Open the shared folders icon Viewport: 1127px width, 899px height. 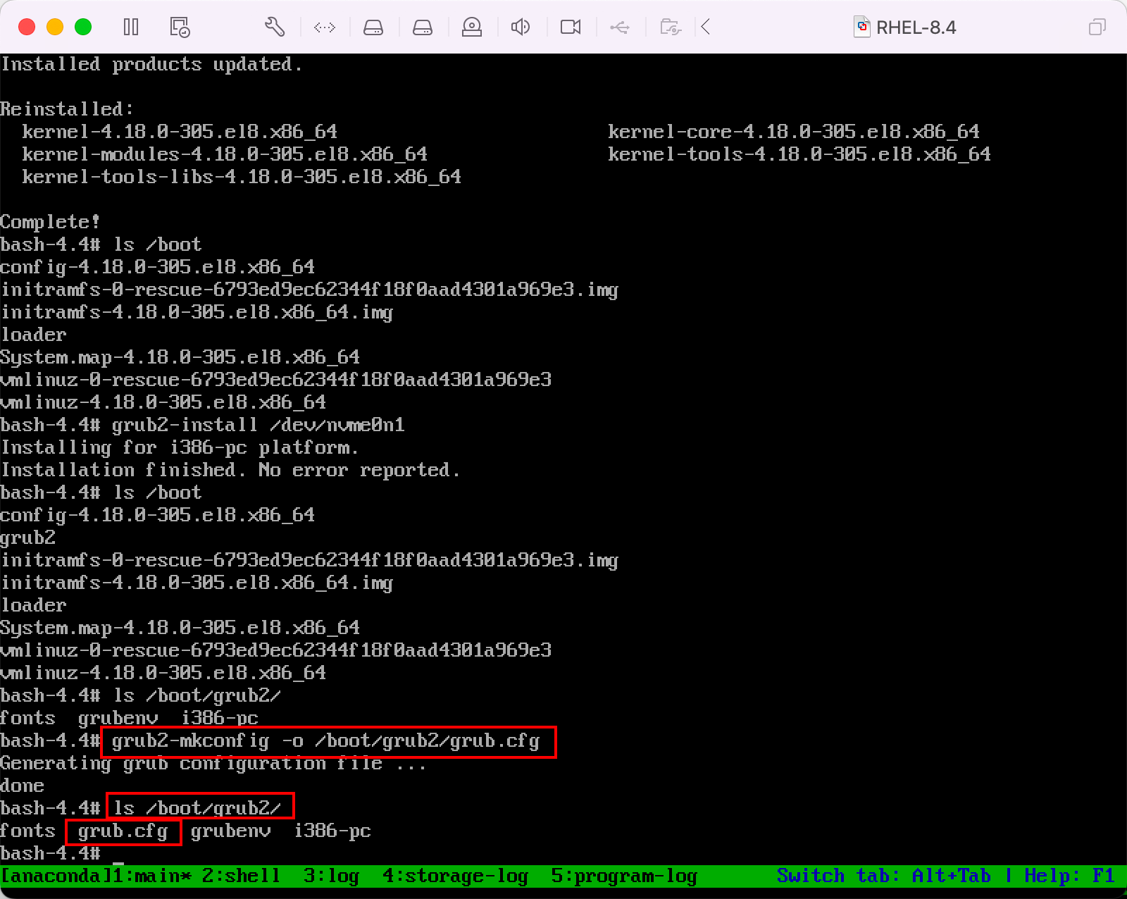point(670,27)
